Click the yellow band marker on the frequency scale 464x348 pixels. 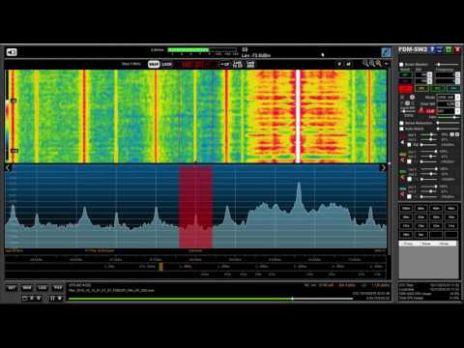pos(160,267)
